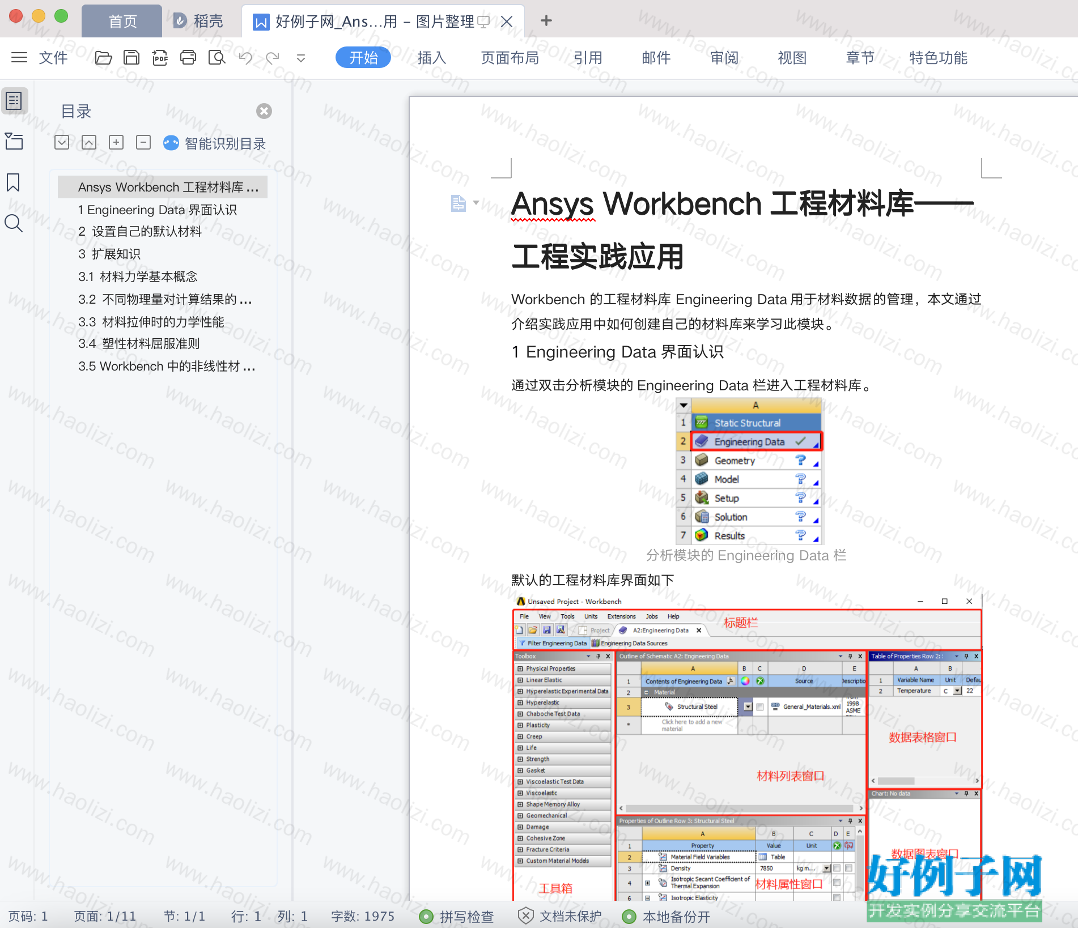Open print preview icon
1078x928 pixels.
pyautogui.click(x=217, y=57)
